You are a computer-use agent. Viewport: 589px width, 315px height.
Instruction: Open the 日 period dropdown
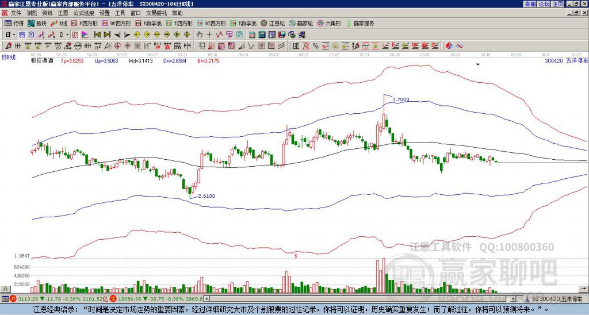[x=10, y=35]
